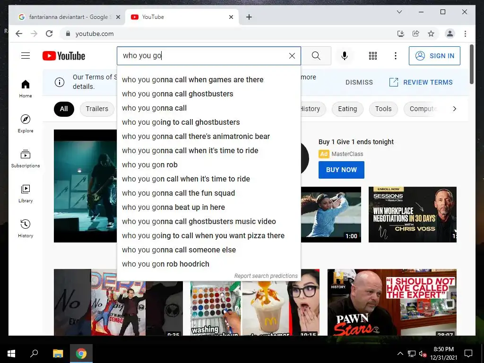Select the All filter chip

(64, 109)
